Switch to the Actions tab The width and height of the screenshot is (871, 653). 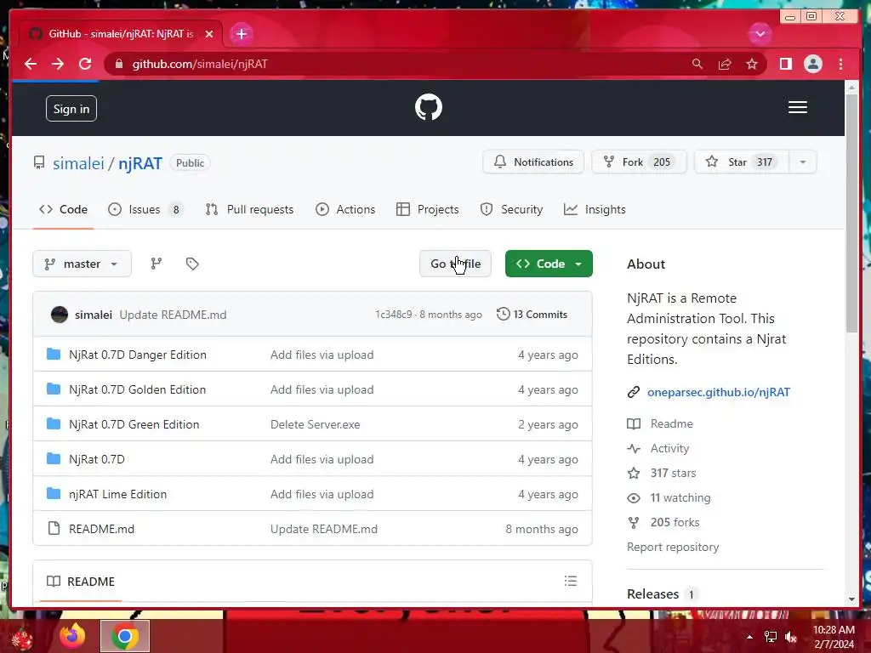coord(345,209)
